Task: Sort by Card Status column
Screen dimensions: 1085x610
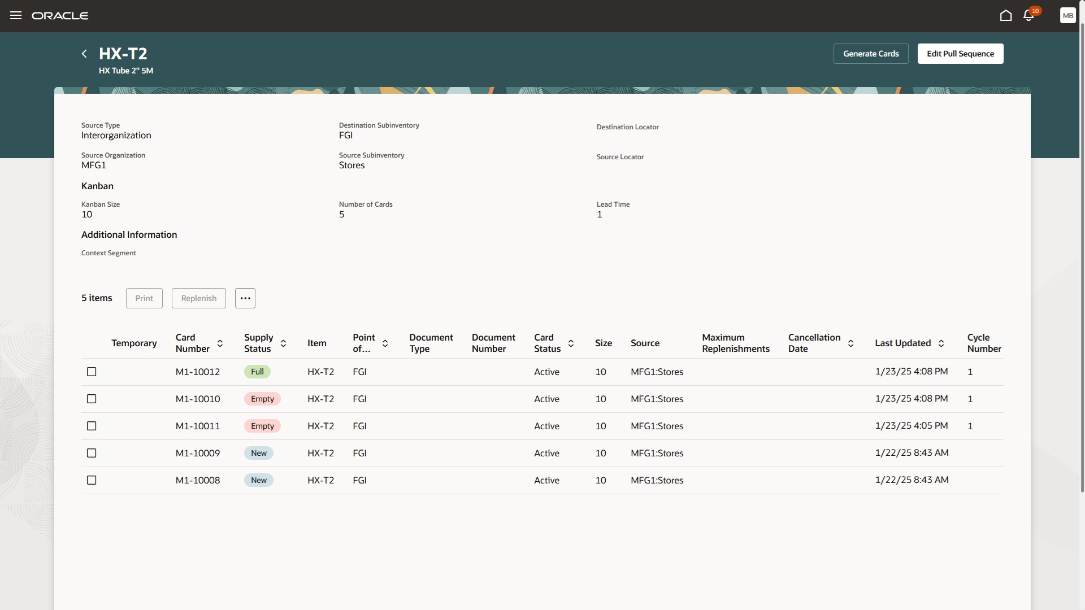Action: tap(571, 343)
